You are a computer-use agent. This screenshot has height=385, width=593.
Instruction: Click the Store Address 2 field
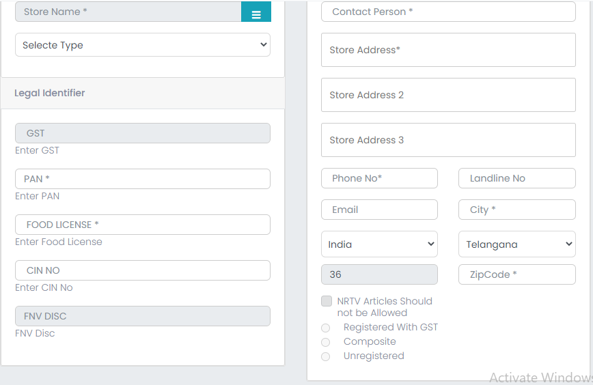448,95
